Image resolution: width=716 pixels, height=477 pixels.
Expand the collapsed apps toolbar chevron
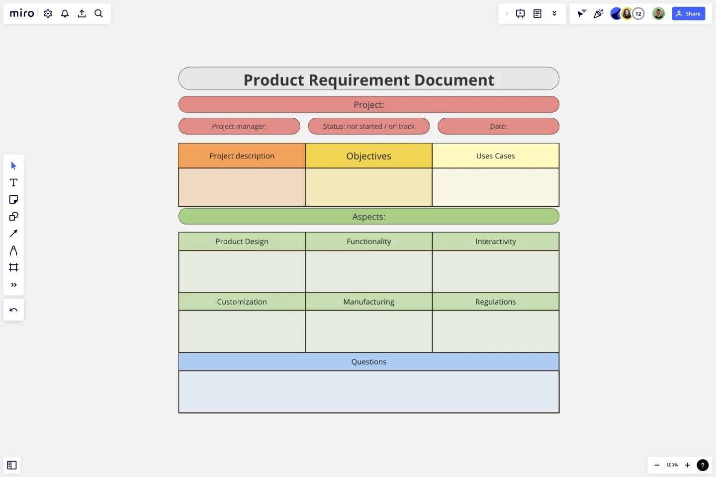507,13
